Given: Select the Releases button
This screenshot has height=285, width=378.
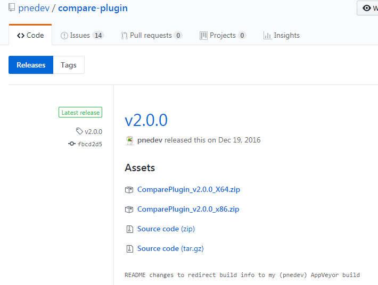Looking at the screenshot, I should point(31,65).
